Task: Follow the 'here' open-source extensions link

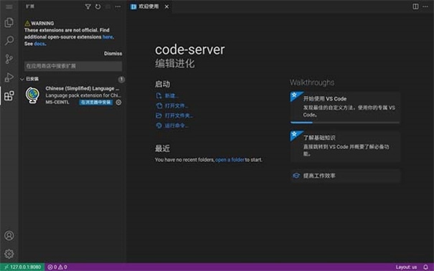Action: (x=108, y=37)
